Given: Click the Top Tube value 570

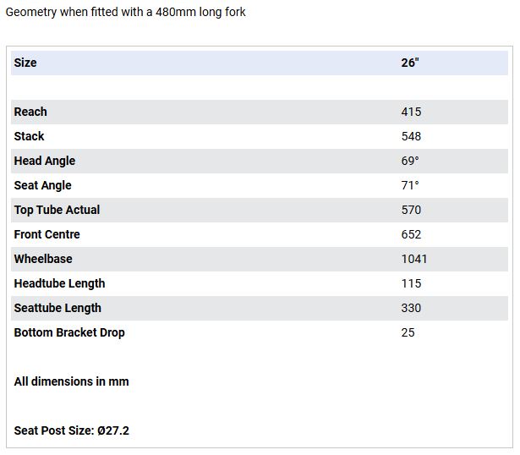Looking at the screenshot, I should pos(411,210).
